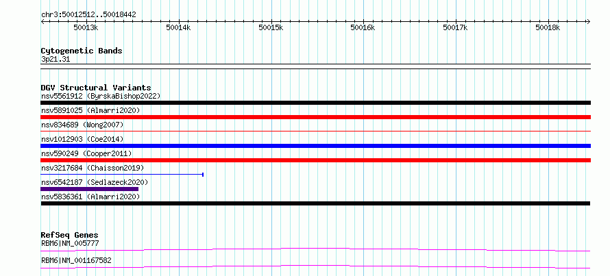Click the red nsv5891025 variant bar
Screen dimensions: 610x276
[315, 117]
